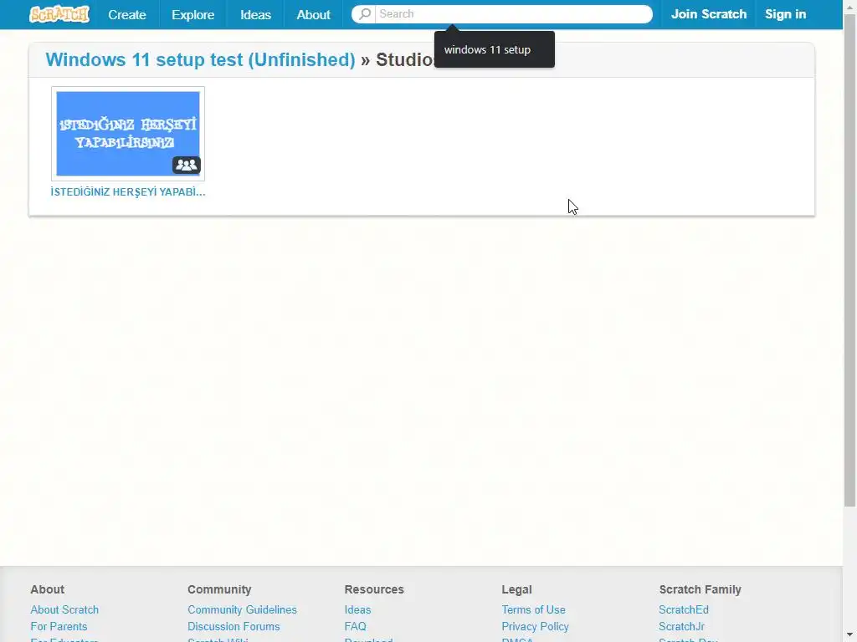This screenshot has height=642, width=857.
Task: Open ScratchJr link
Action: 681,627
